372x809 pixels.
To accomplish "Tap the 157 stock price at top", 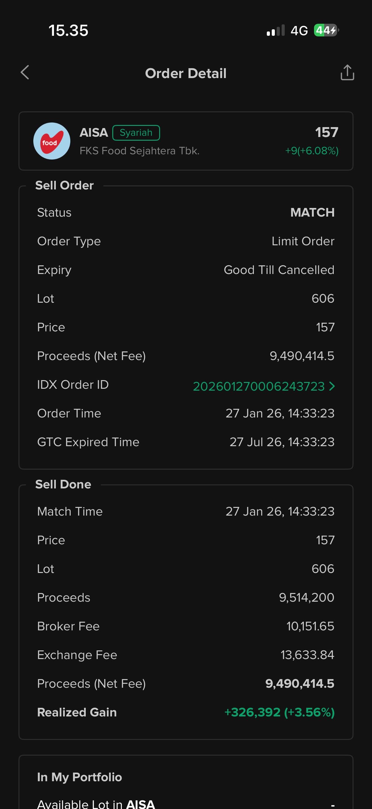I will click(x=326, y=132).
